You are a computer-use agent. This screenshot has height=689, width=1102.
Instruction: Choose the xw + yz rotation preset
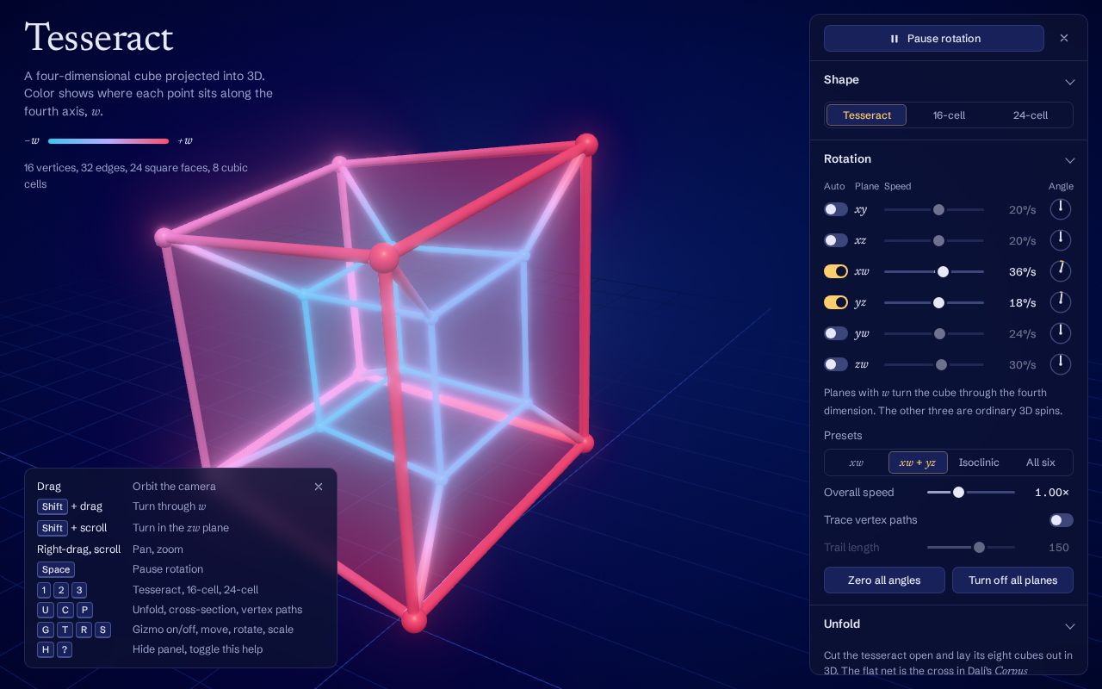(x=918, y=462)
